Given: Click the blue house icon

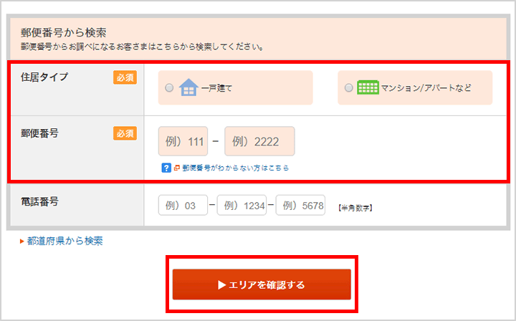Looking at the screenshot, I should (188, 87).
